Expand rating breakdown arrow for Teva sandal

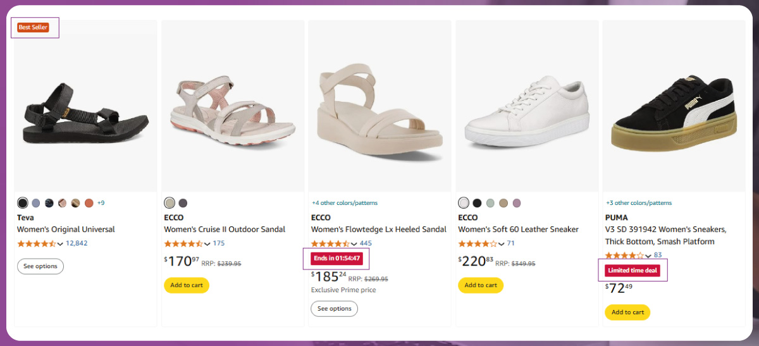(x=60, y=244)
